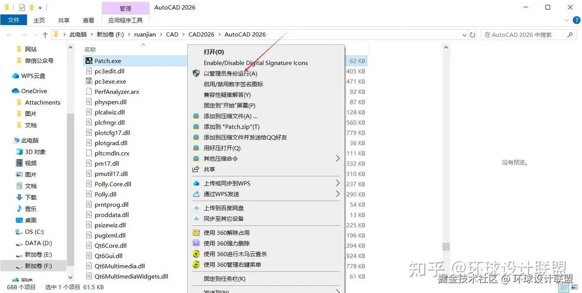Select OS (C:) drive in navigation pane
Image resolution: width=582 pixels, height=293 pixels.
click(34, 232)
